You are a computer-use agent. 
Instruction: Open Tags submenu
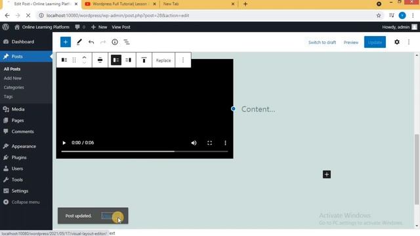pyautogui.click(x=9, y=96)
